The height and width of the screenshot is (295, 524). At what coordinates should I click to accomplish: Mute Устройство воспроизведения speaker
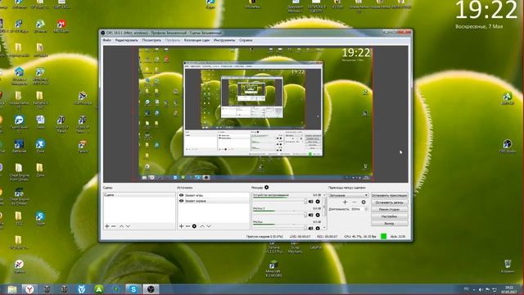311,202
